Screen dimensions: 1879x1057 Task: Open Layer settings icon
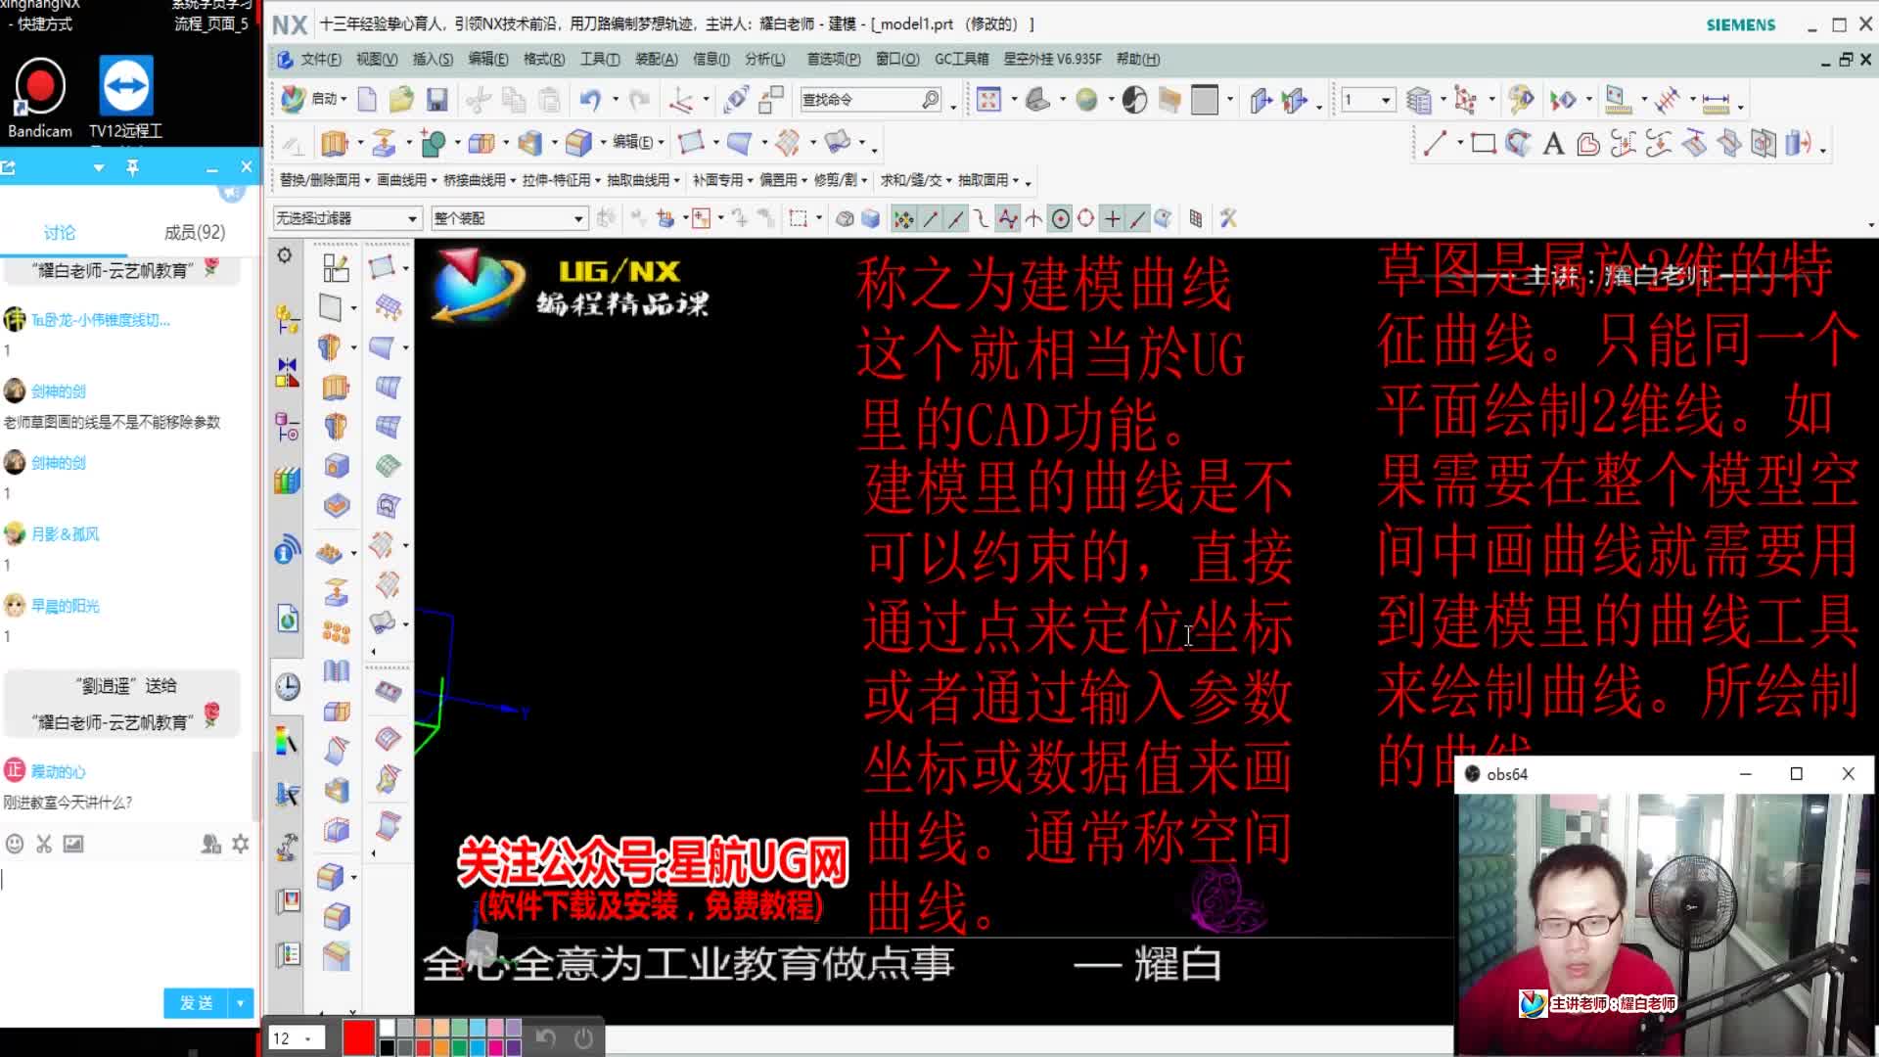[x=1418, y=100]
